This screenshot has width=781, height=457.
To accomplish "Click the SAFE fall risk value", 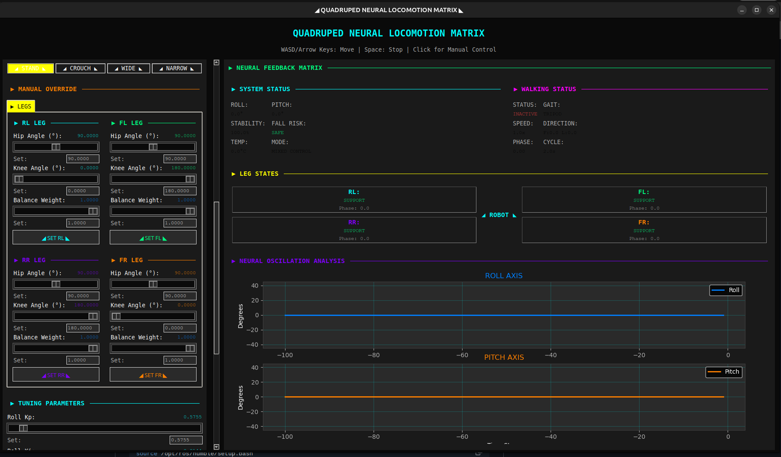I will (x=278, y=133).
